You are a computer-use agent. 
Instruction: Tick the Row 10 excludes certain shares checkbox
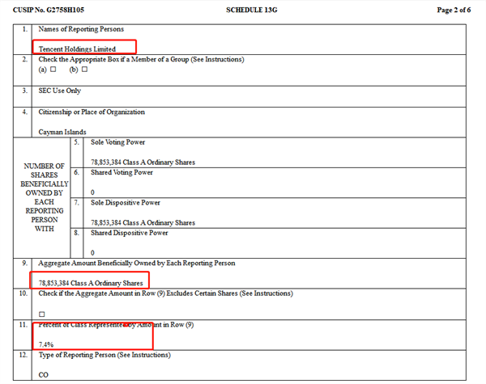pos(42,314)
